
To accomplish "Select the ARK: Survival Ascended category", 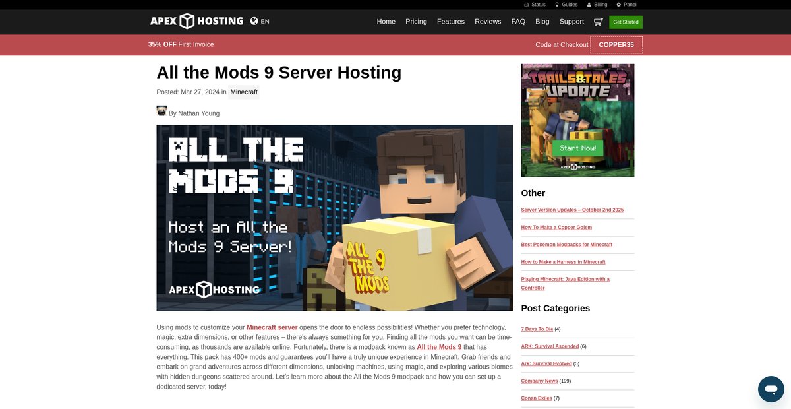I will coord(550,346).
